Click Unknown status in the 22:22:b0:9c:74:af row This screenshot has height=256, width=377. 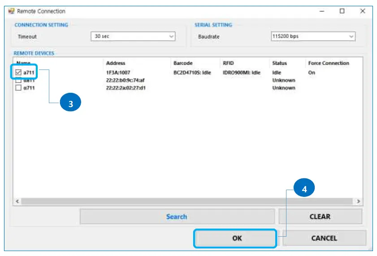pos(284,80)
